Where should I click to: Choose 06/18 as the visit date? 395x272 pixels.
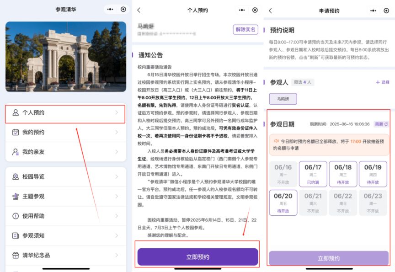tap(343, 174)
